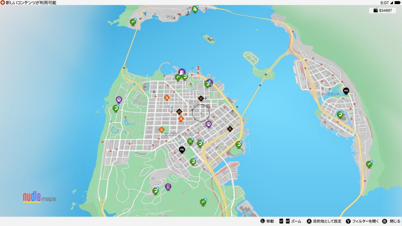Select green arrow marker below west coast purple marker

116,109
